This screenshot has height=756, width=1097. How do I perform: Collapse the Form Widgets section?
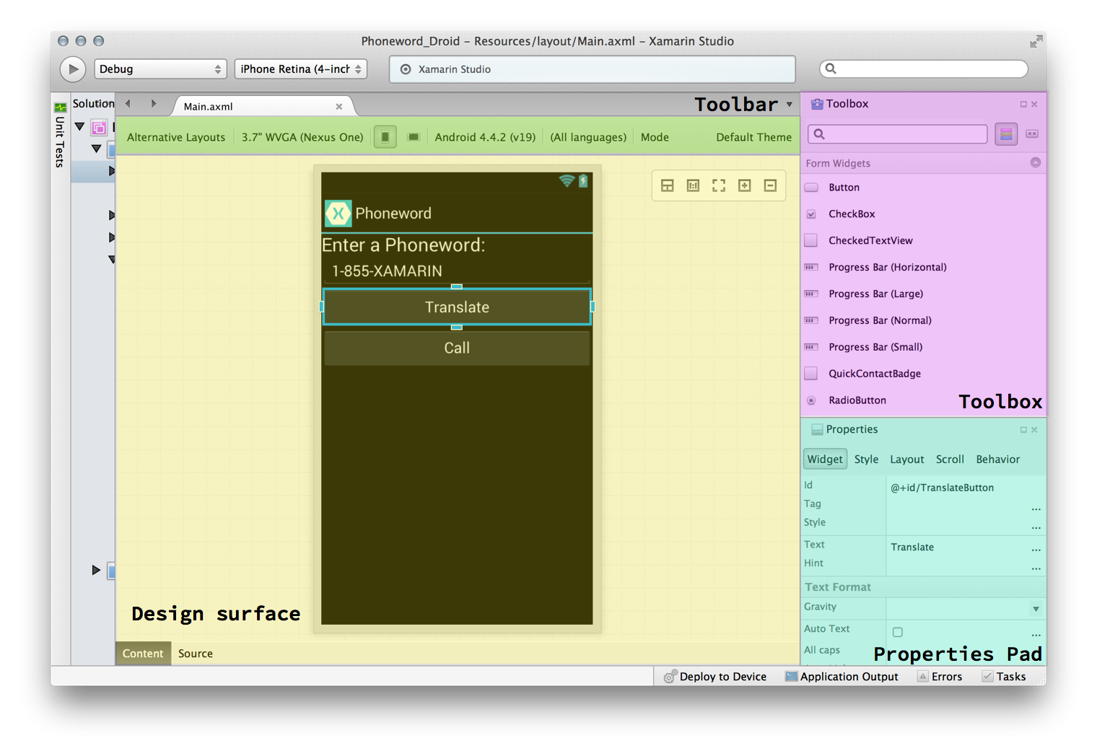[1035, 163]
